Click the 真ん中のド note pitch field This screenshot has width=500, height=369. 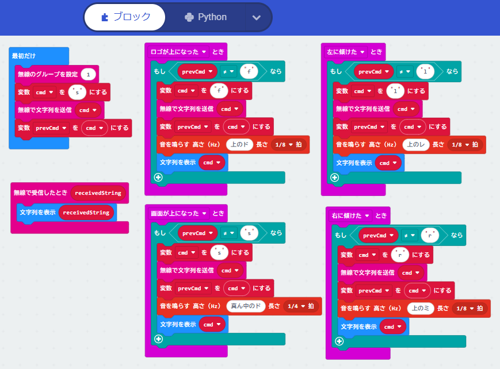(245, 306)
